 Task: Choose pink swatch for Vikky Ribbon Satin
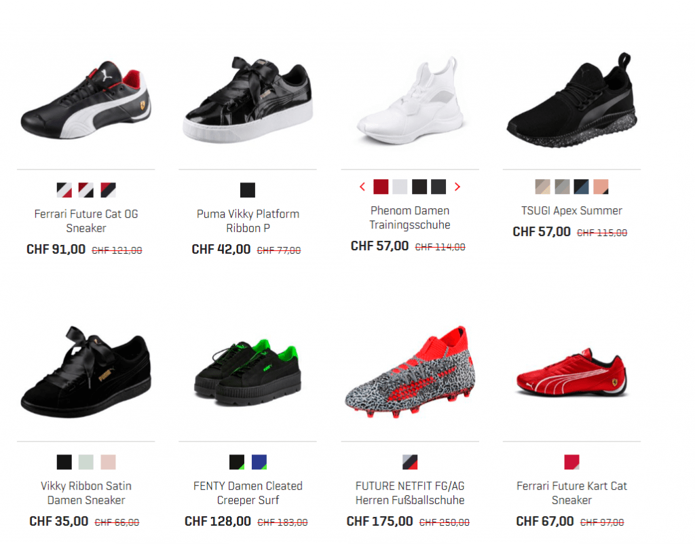coord(108,462)
